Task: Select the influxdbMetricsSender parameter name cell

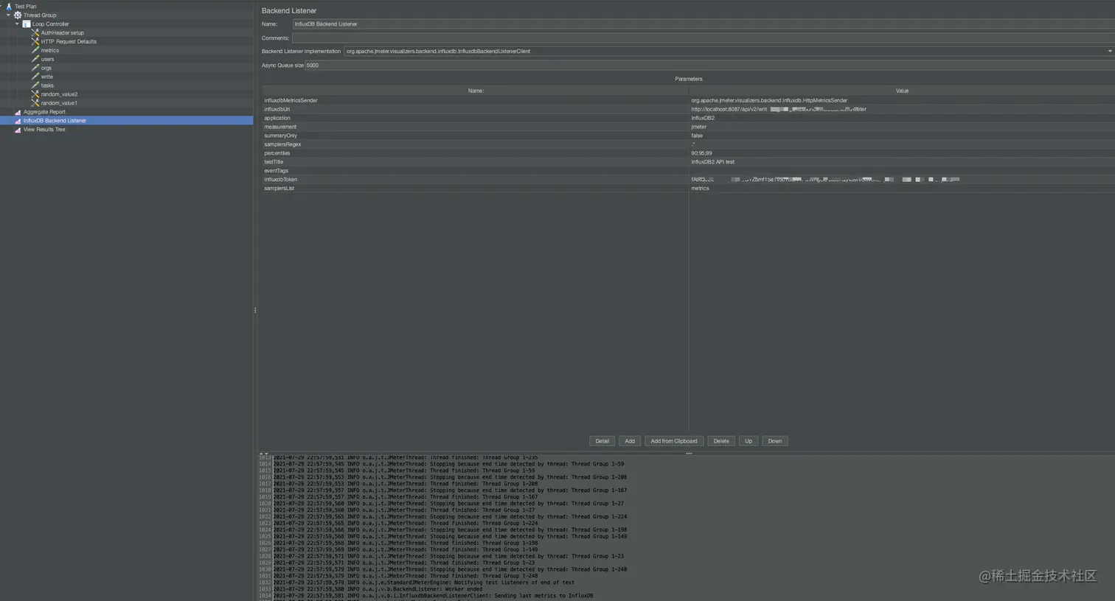Action: pos(476,100)
